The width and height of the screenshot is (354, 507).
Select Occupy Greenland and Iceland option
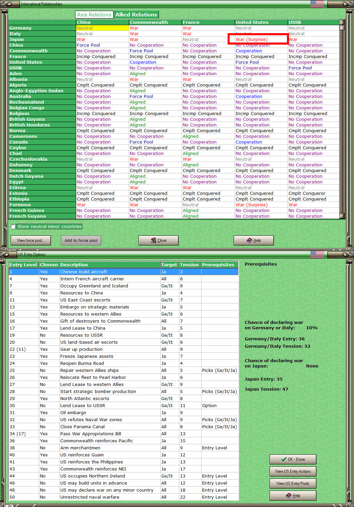pos(123,286)
